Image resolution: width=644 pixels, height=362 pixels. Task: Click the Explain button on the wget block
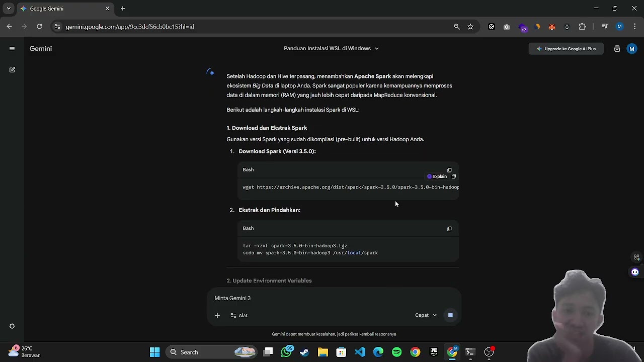[437, 176]
